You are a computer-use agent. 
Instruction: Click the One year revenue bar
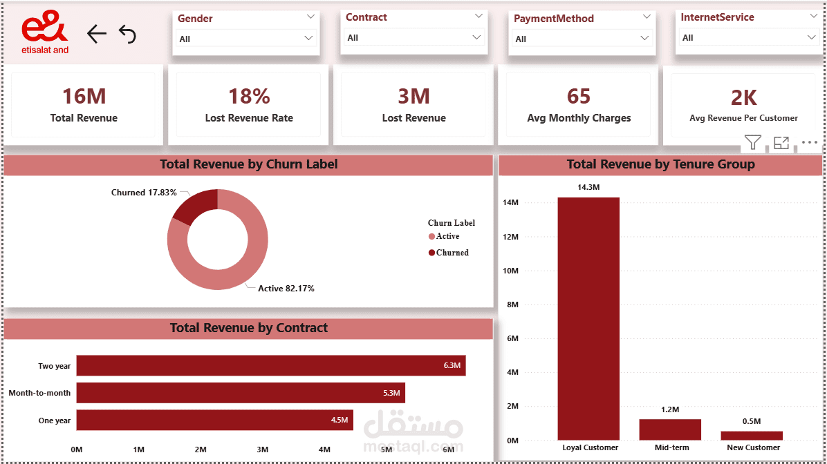point(214,420)
